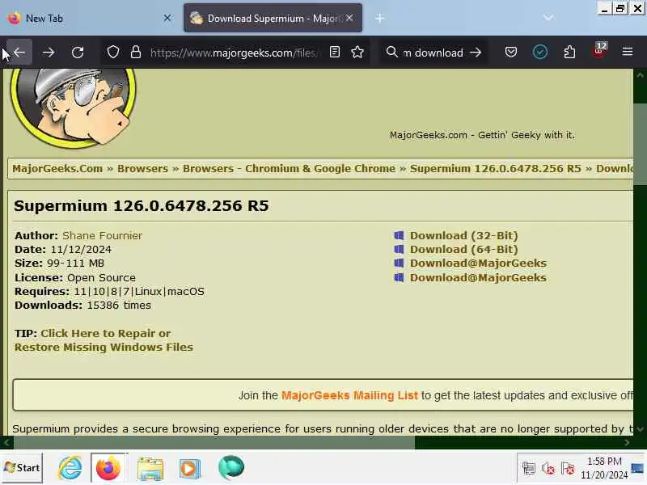Open the teal globe browser taskbar icon
The image size is (647, 485).
point(231,468)
